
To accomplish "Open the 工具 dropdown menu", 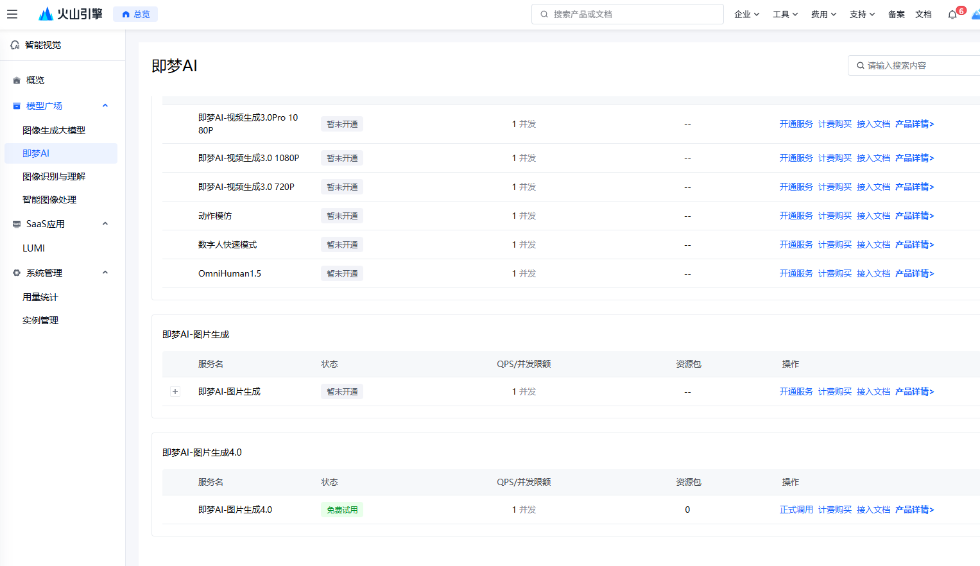I will tap(786, 14).
